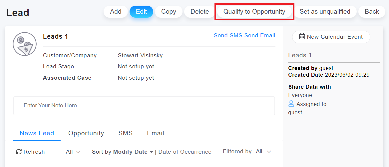
Task: Add a new lead with Add button
Action: tap(116, 12)
